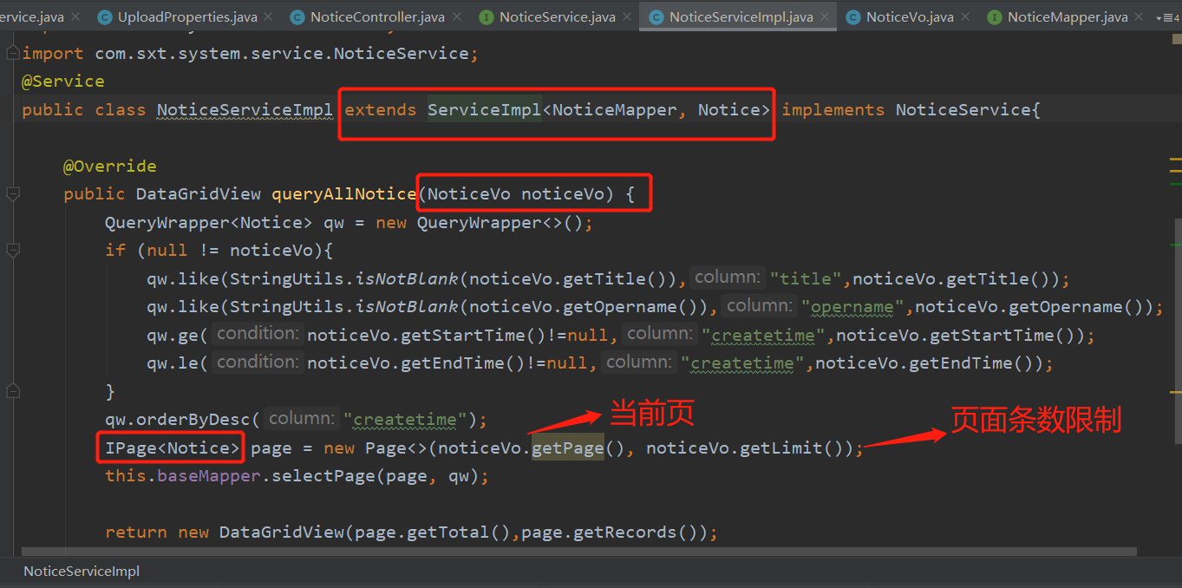The image size is (1182, 588).
Task: Click getStartTime() at end of qw.ge line
Action: (1004, 335)
